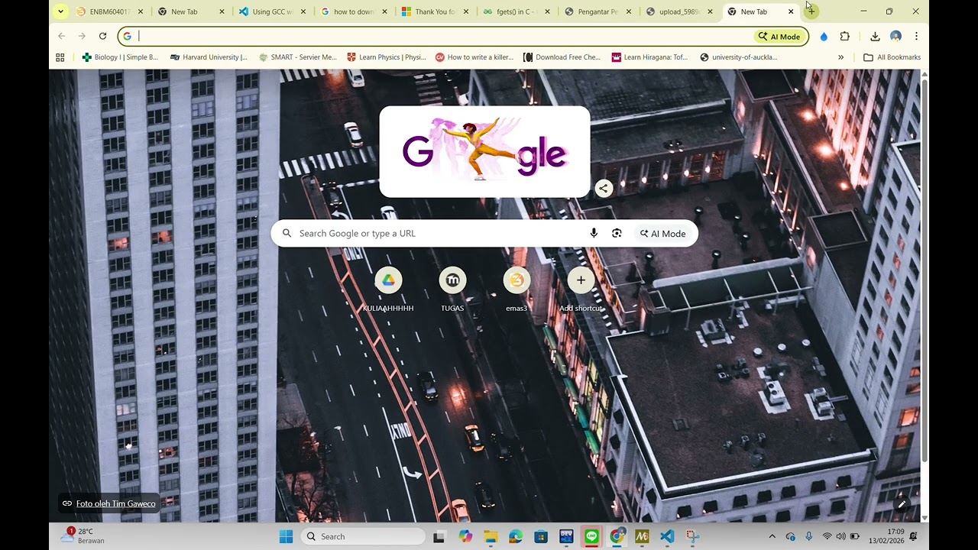
Task: Switch to the upload_5989 tab
Action: (681, 11)
